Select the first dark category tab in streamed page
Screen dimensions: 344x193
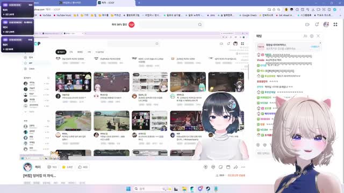coord(61,52)
